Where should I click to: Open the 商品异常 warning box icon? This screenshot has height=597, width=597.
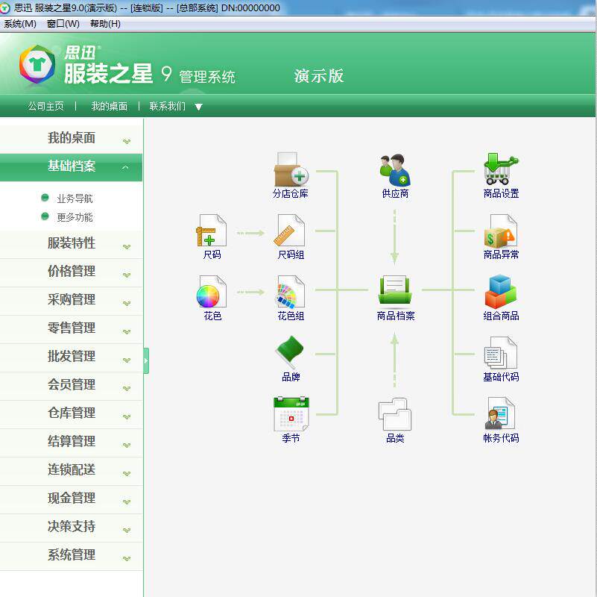[x=501, y=231]
